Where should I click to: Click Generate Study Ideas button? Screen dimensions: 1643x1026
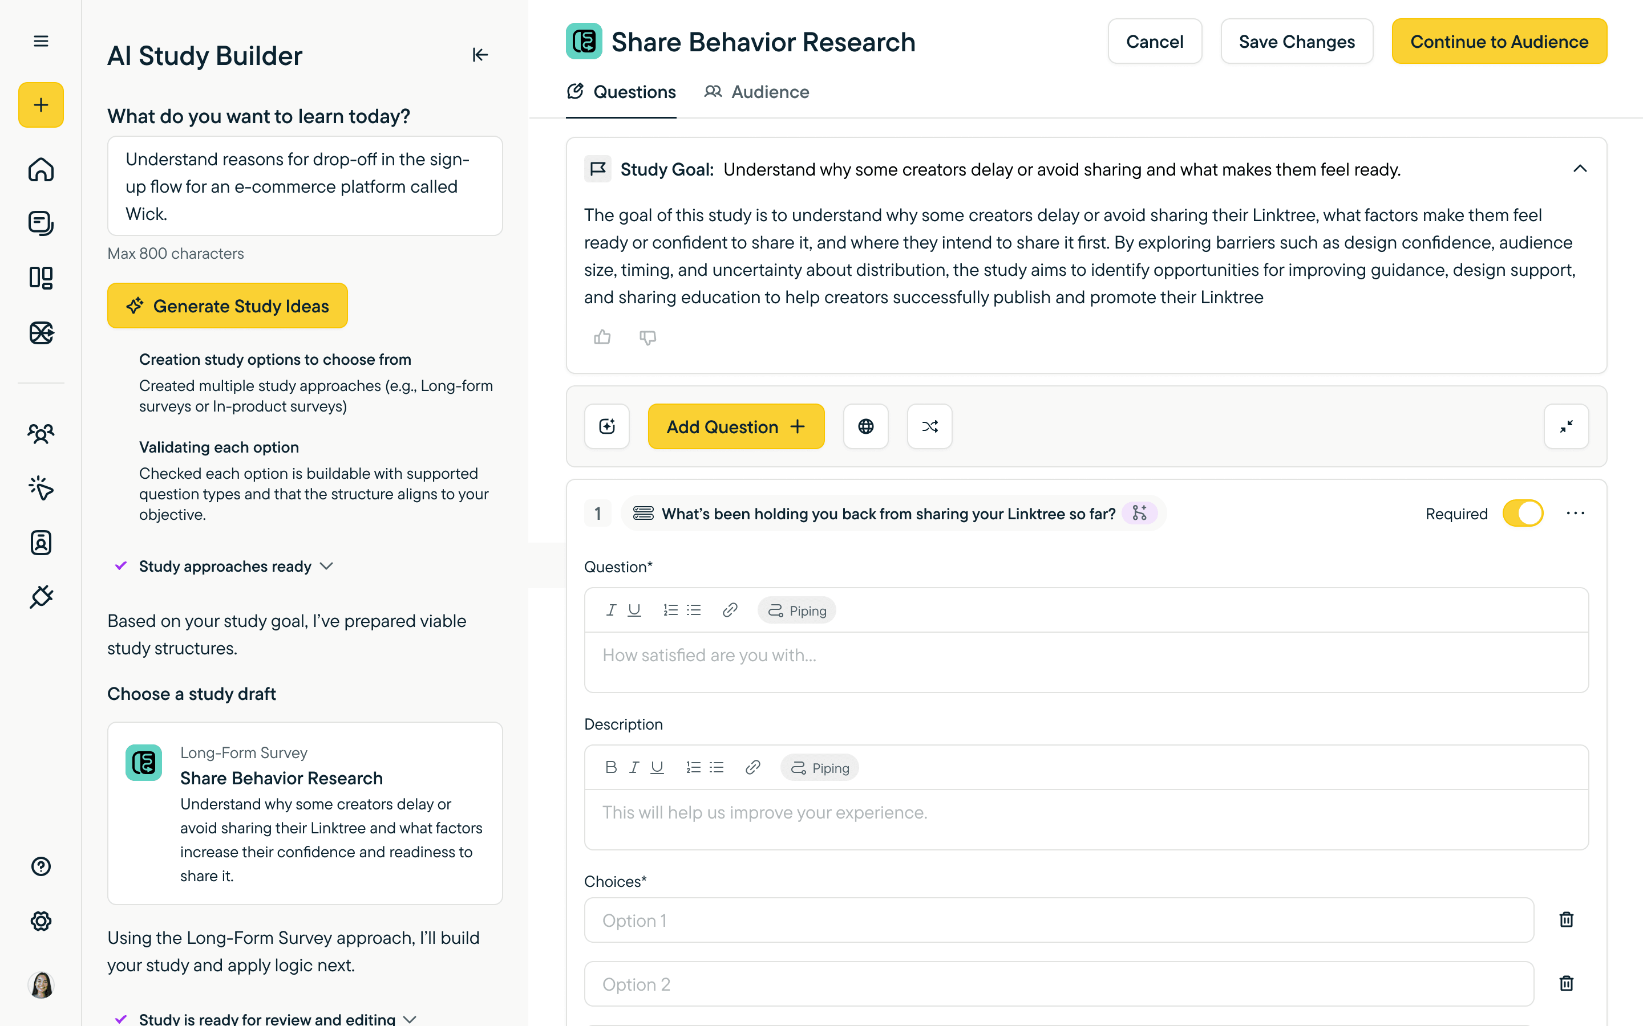[x=228, y=306]
